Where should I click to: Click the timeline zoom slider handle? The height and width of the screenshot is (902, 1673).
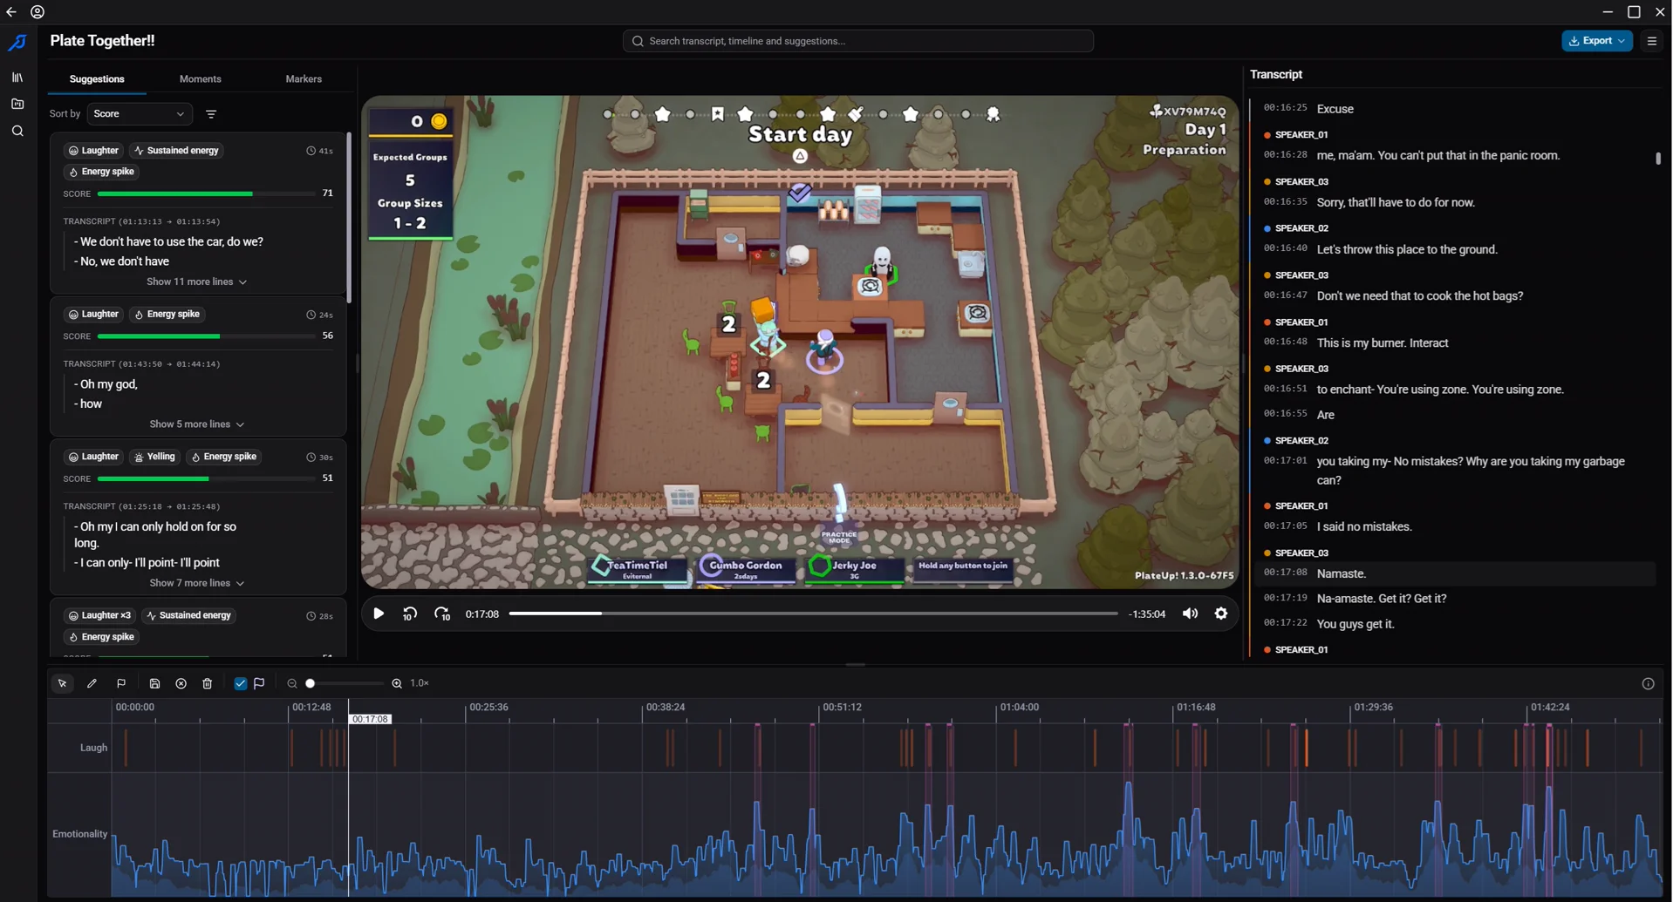(311, 684)
